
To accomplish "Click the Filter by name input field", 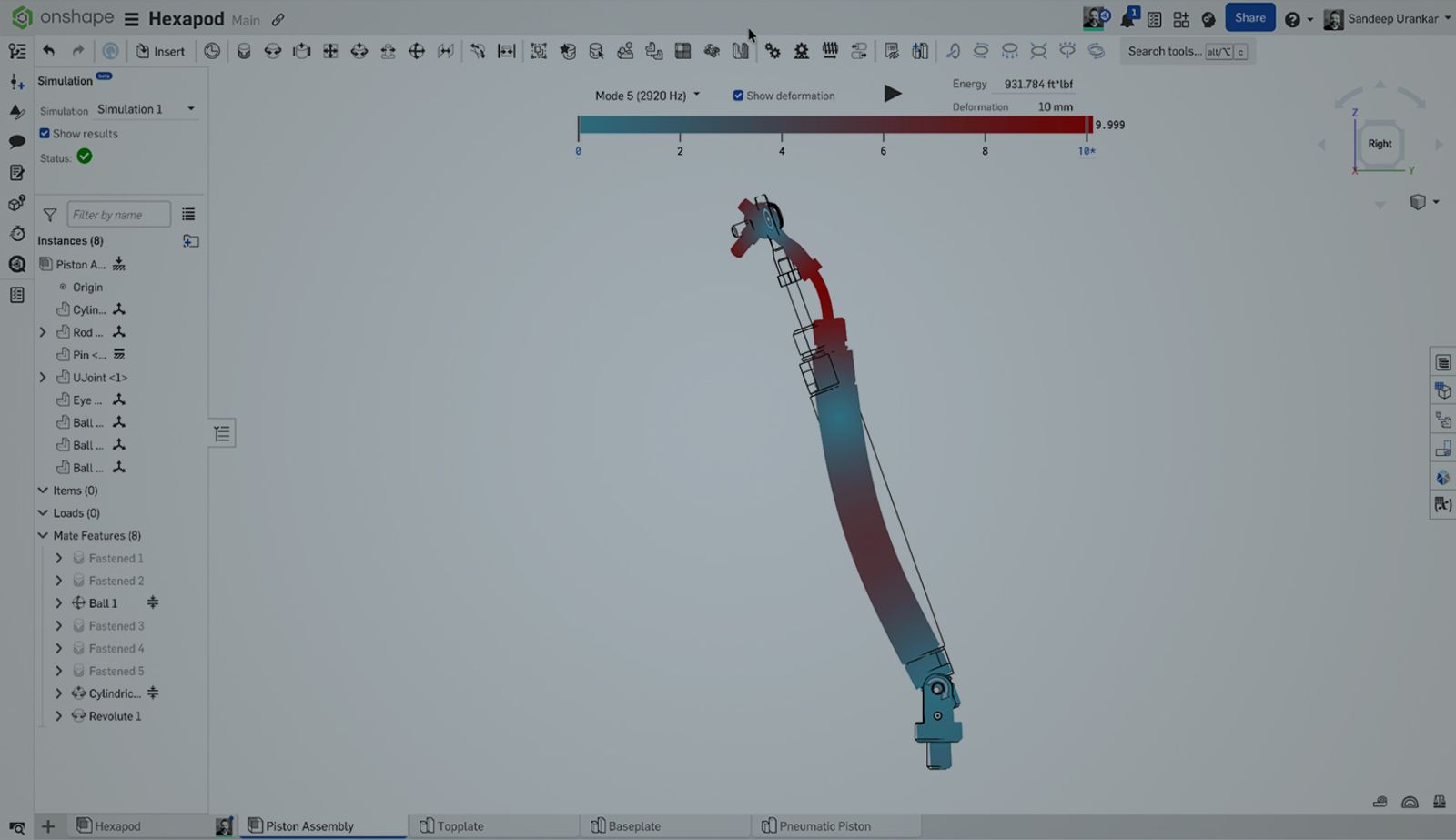I will point(118,214).
